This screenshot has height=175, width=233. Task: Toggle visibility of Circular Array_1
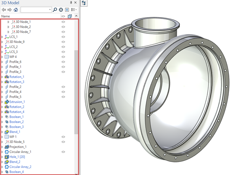pos(64,152)
